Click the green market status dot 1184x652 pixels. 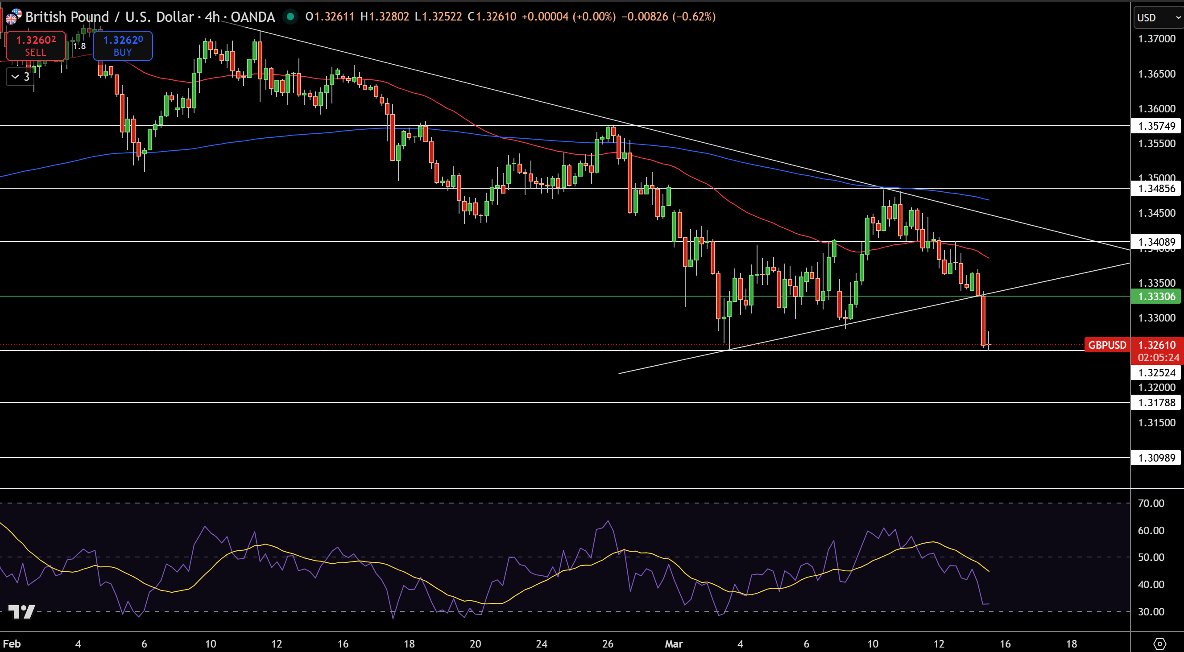[x=290, y=17]
